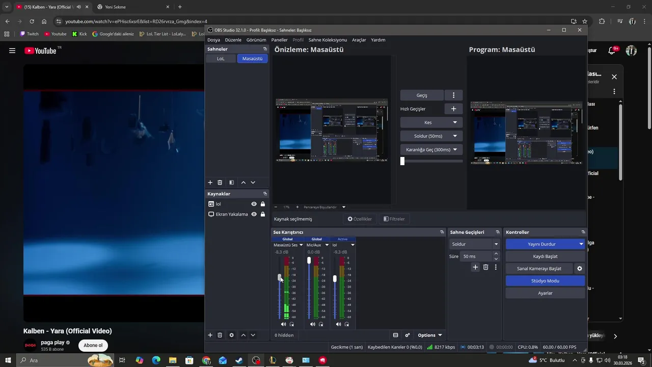652x367 pixels.
Task: Zoom in the preview with plus icon
Action: coord(297,207)
